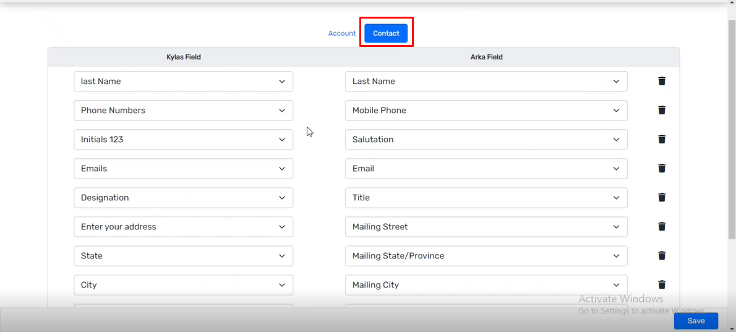This screenshot has width=736, height=332.
Task: Select the Contact tab
Action: [x=386, y=33]
